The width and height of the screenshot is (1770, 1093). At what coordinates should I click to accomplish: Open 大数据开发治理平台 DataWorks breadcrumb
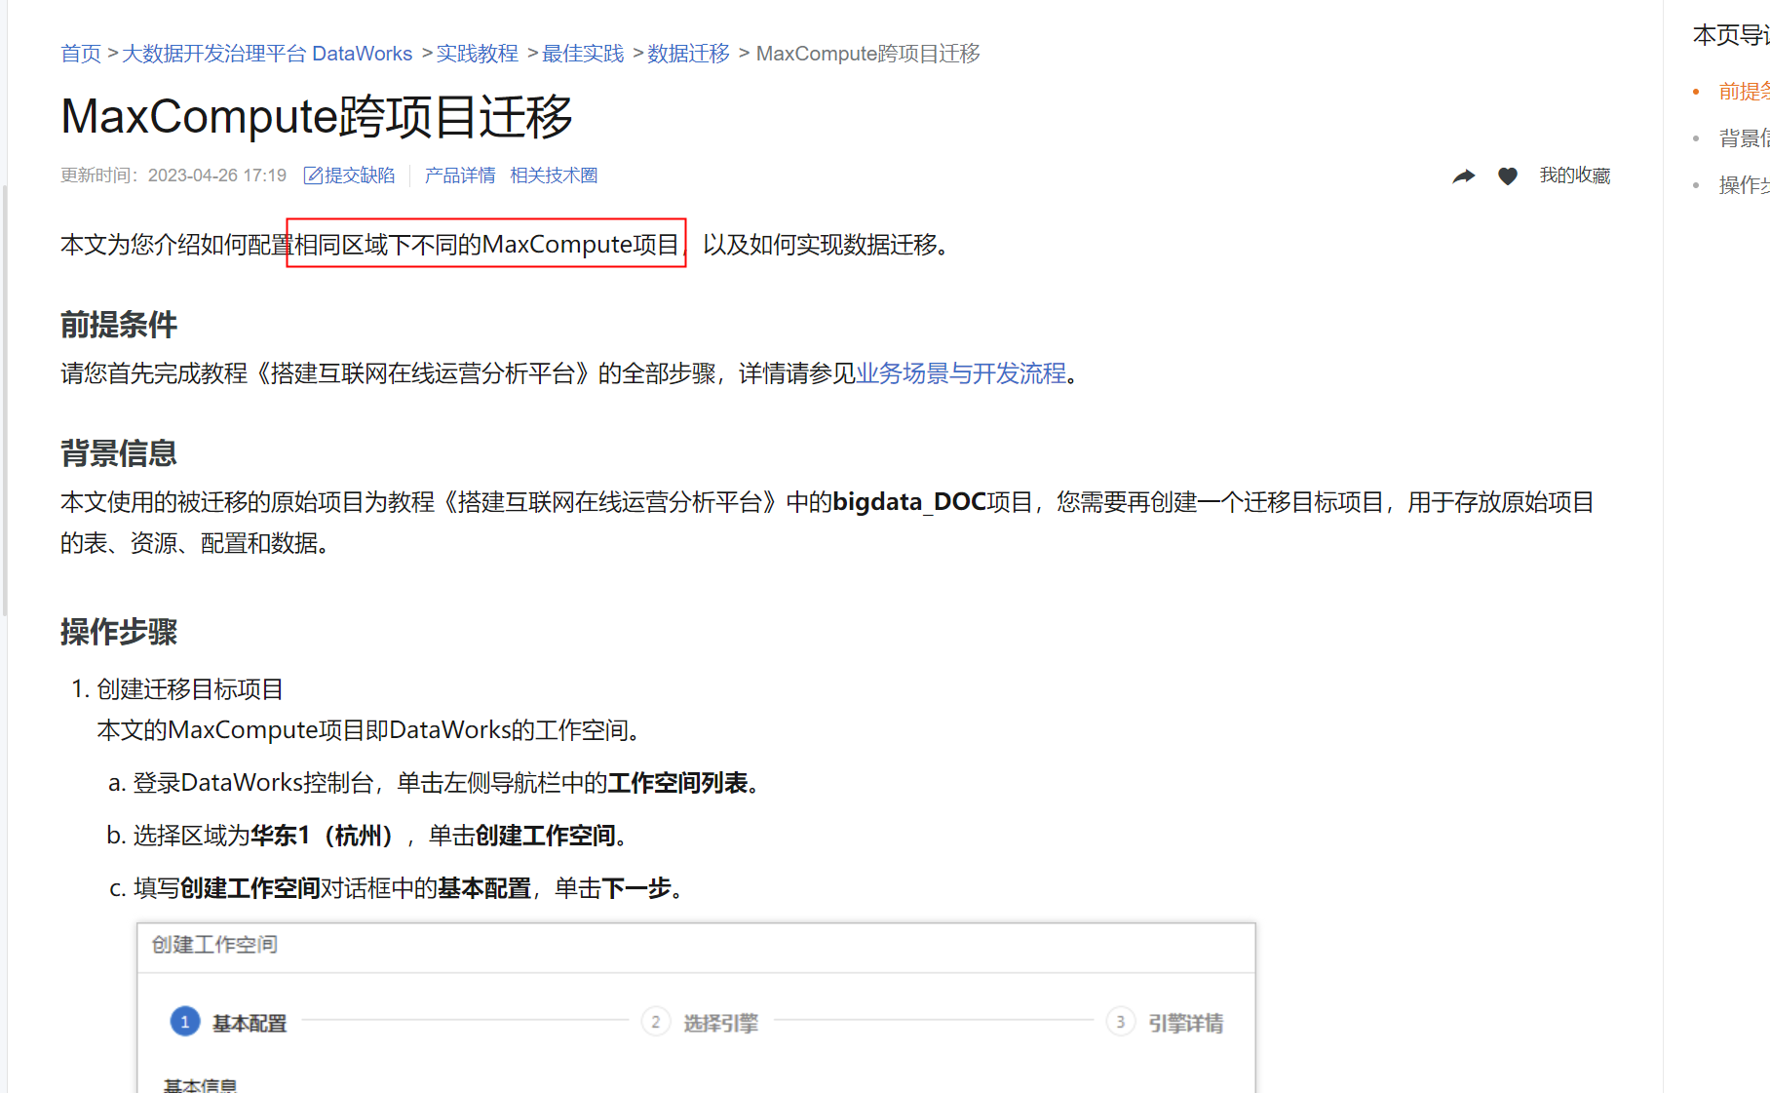coord(267,54)
